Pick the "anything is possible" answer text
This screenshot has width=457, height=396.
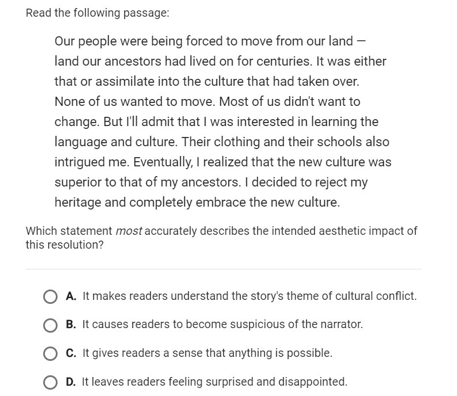(207, 353)
